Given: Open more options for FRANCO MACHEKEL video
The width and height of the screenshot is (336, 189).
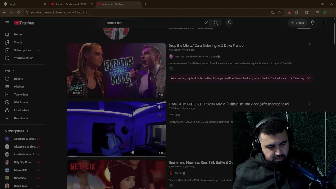Looking at the screenshot, I should pyautogui.click(x=309, y=103).
